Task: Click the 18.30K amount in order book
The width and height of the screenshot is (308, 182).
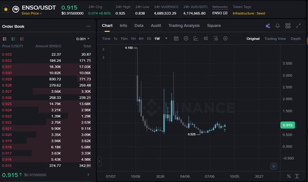Action: coord(55,67)
